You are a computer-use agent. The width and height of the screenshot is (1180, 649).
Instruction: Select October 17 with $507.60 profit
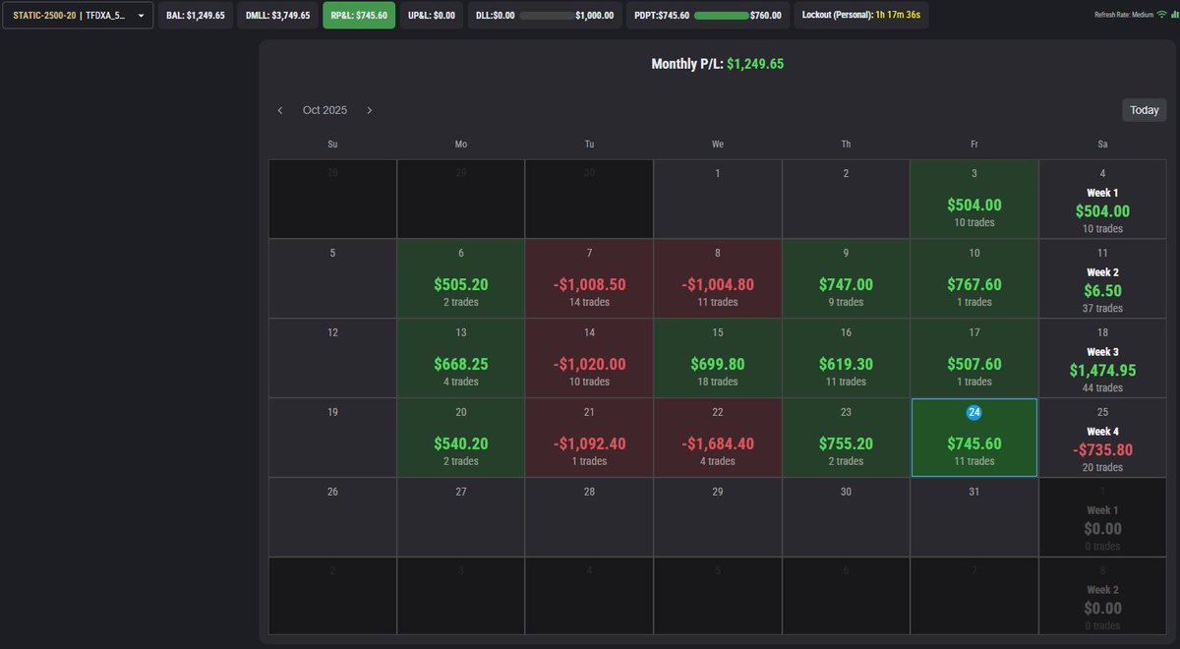[x=974, y=358]
